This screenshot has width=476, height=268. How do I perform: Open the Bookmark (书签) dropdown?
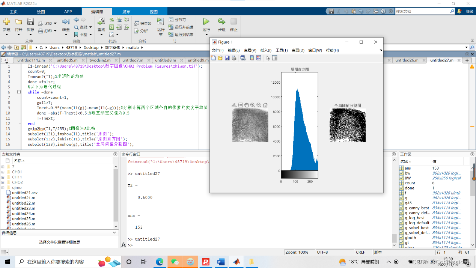coord(90,35)
